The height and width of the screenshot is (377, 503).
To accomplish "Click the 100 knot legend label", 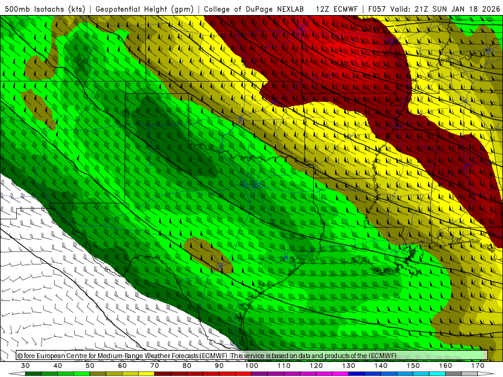I will [x=251, y=366].
